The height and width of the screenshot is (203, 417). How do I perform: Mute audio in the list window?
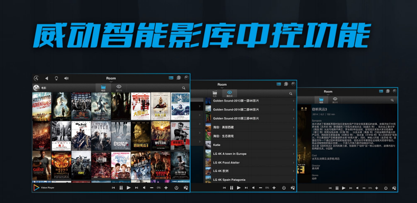[x=254, y=188]
